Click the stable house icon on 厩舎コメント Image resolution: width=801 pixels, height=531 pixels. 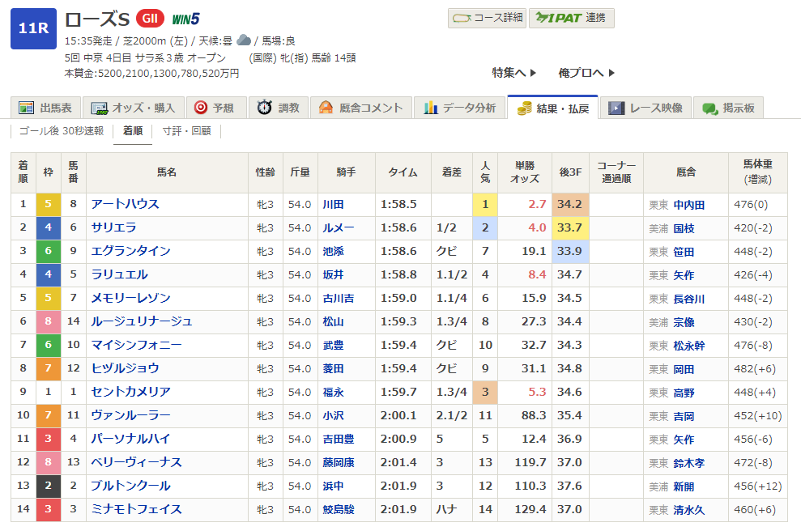[326, 107]
